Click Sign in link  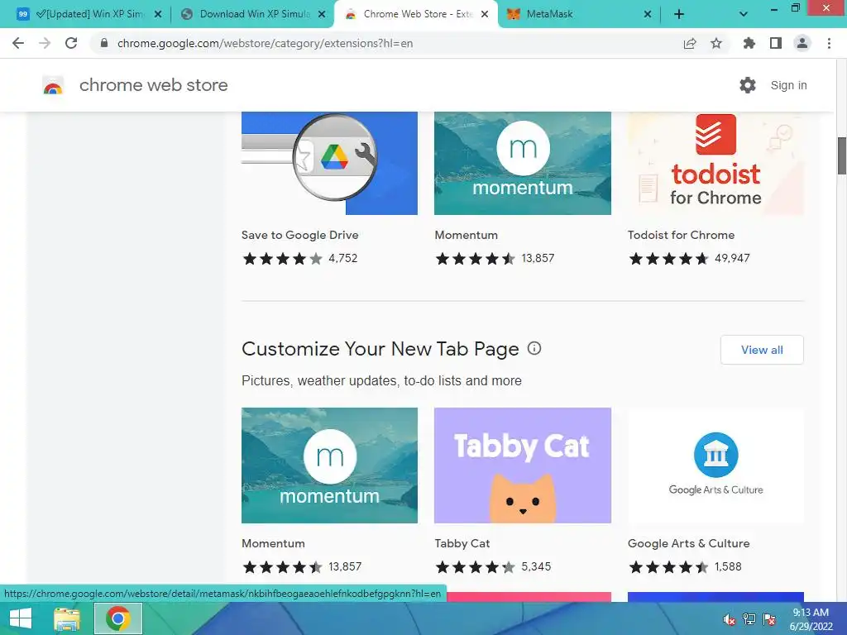pos(788,85)
